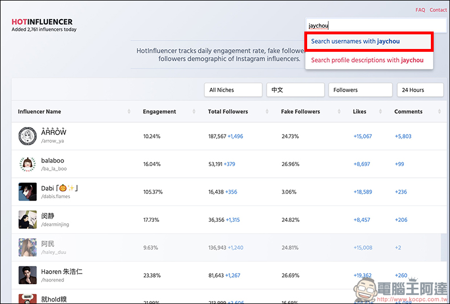
Task: Click the balaboo profile avatar
Action: (28, 164)
